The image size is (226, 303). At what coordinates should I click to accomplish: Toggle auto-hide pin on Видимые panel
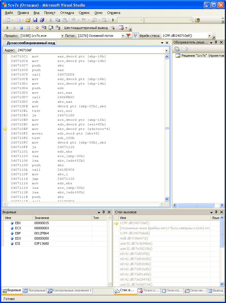(x=104, y=212)
